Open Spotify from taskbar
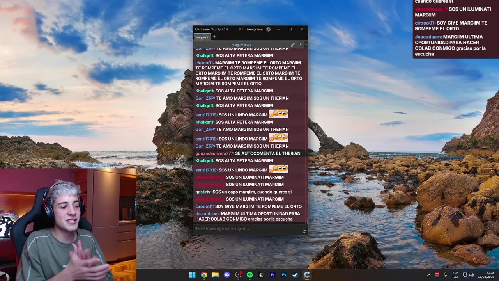The width and height of the screenshot is (499, 281). pos(250,275)
